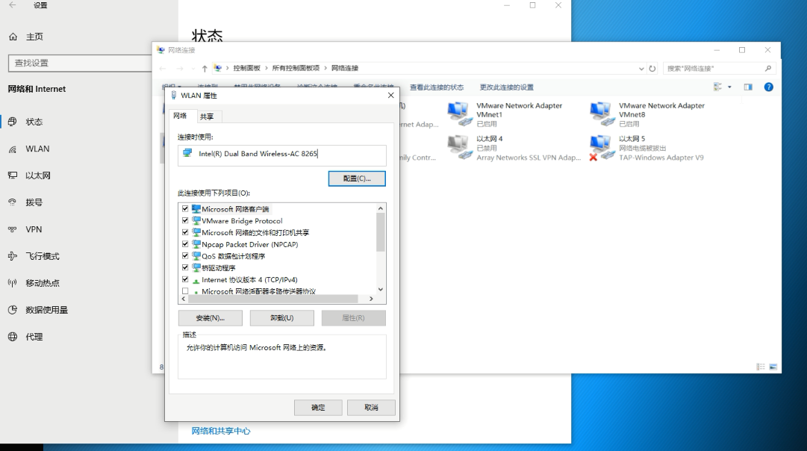Viewport: 807px width, 451px height.
Task: Close the WLAN 属性 dialog
Action: pos(390,96)
